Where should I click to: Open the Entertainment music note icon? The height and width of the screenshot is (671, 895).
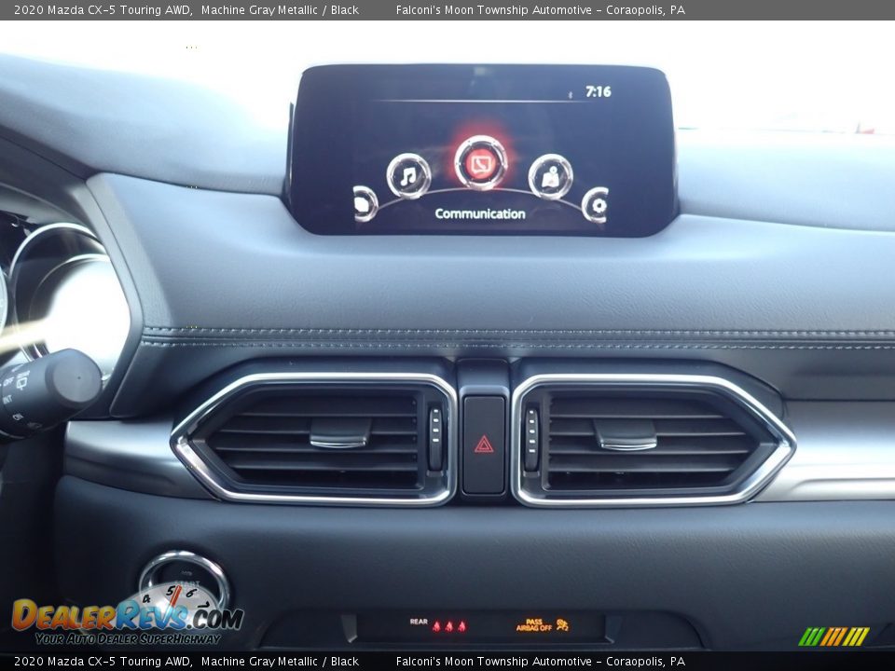[x=408, y=175]
